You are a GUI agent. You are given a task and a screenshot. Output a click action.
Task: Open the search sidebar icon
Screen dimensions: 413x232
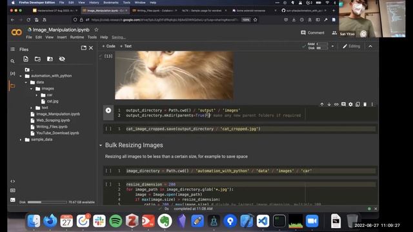(12, 61)
